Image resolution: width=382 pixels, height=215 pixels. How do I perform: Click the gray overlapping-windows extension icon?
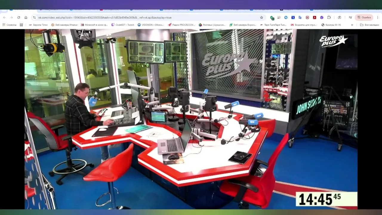coord(279,18)
